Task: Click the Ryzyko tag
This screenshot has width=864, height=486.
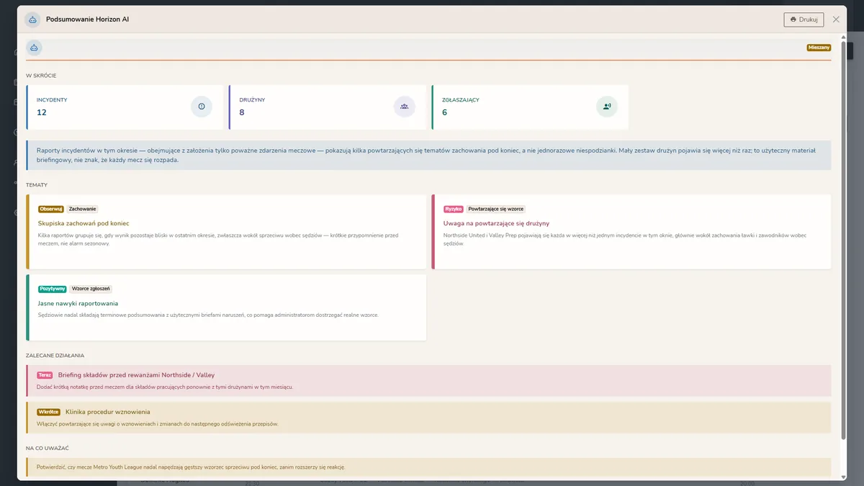Action: coord(454,209)
